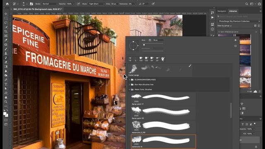The height and width of the screenshot is (149, 265).
Task: Open the Style dropdown Tight Short
Action: point(96,4)
